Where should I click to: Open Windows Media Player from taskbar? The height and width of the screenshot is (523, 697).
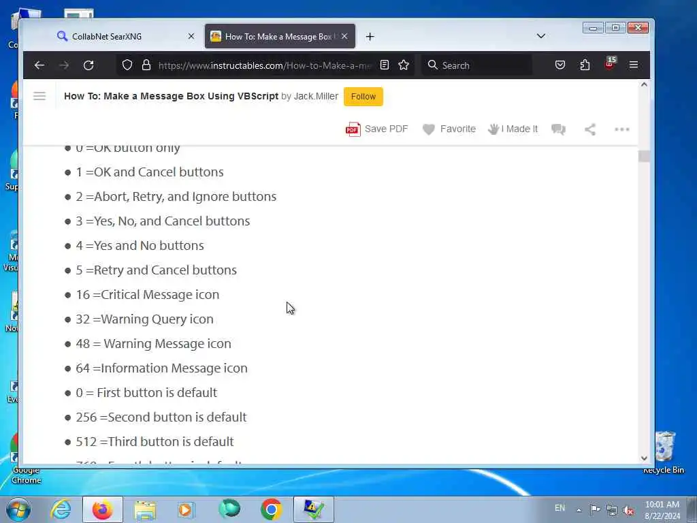click(x=187, y=509)
